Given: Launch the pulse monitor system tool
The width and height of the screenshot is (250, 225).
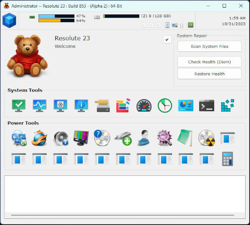Looking at the screenshot, I should click(39, 106).
